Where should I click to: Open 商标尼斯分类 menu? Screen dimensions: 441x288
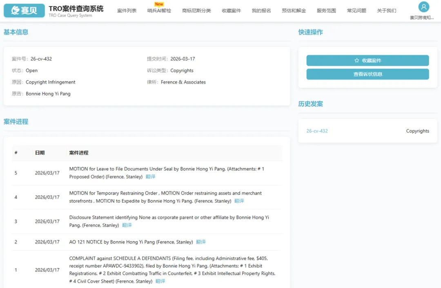196,11
